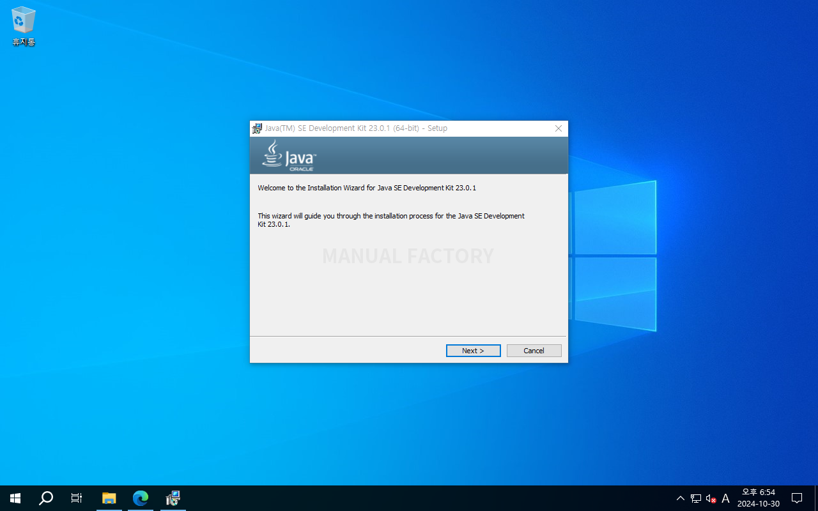Image resolution: width=818 pixels, height=511 pixels.
Task: Open network status tray icon
Action: tap(696, 498)
